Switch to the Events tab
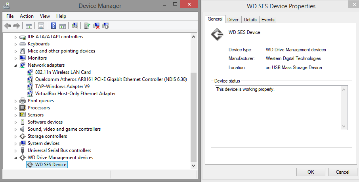 (268, 20)
